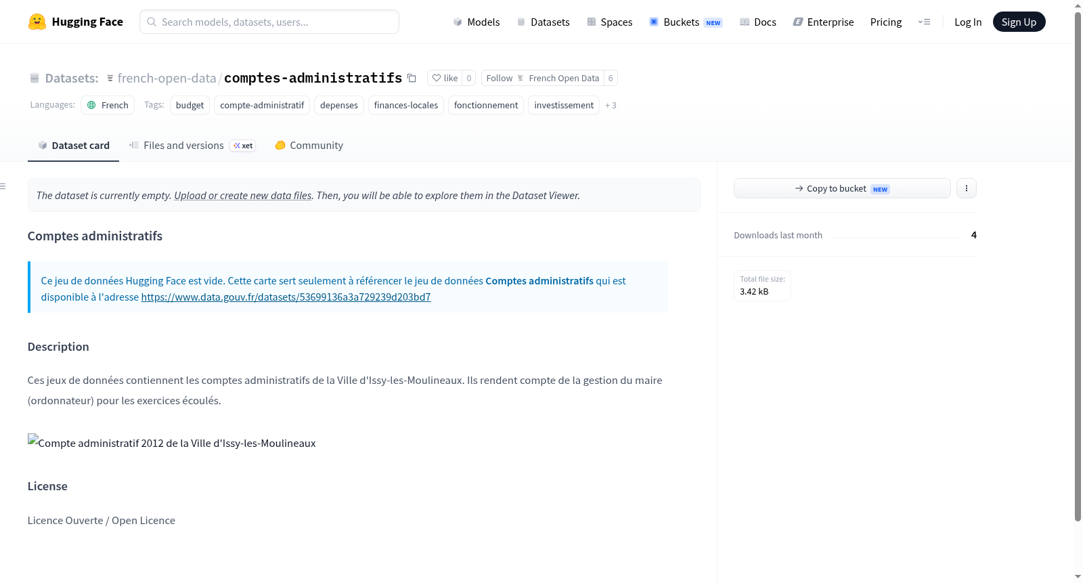Filter by the budget tag
The width and height of the screenshot is (1083, 583).
[190, 105]
